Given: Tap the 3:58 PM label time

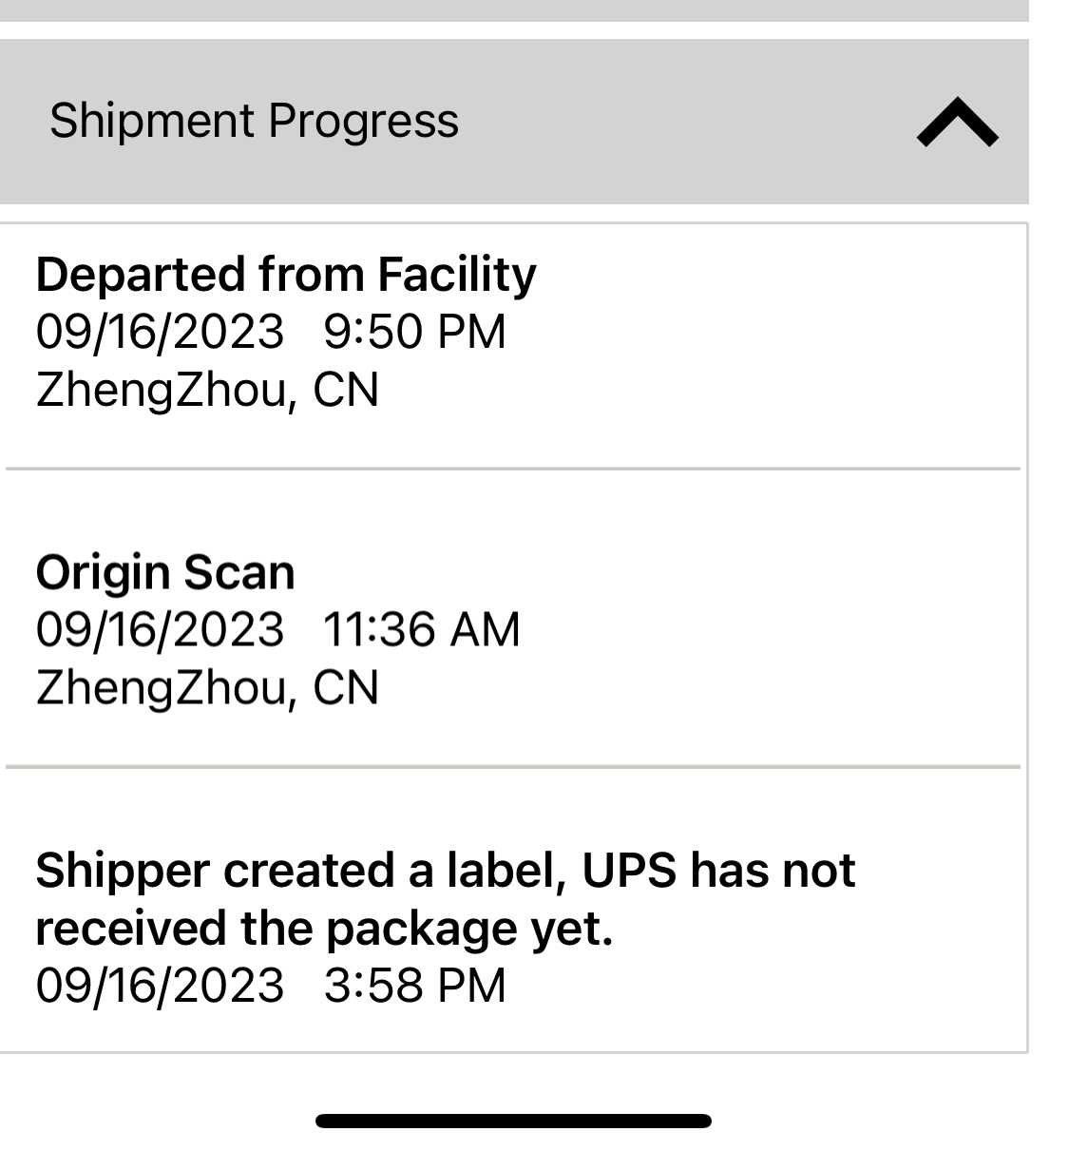Looking at the screenshot, I should click(415, 985).
